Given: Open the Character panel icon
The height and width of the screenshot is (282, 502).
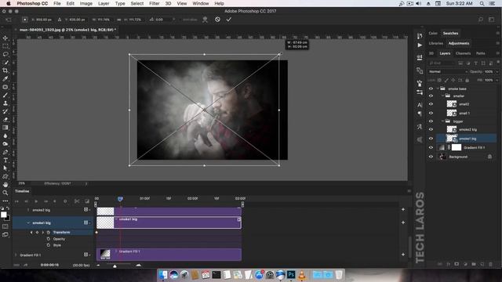Looking at the screenshot, I should (x=420, y=105).
